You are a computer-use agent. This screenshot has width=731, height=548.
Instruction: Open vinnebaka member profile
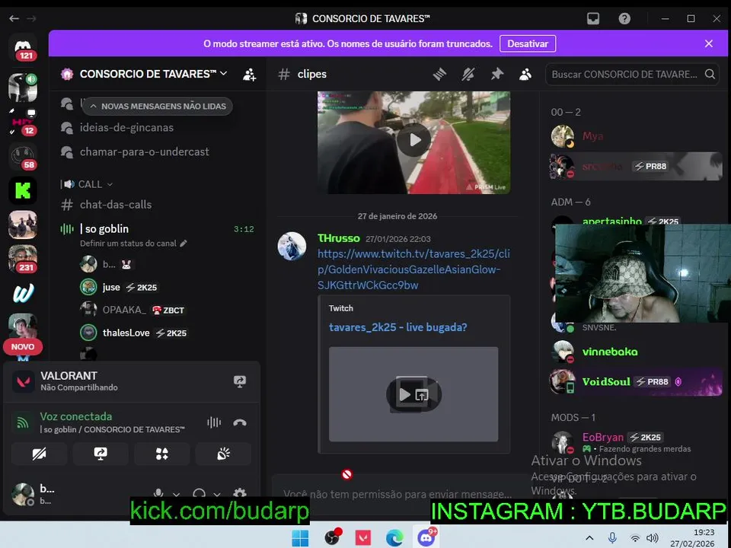click(610, 352)
